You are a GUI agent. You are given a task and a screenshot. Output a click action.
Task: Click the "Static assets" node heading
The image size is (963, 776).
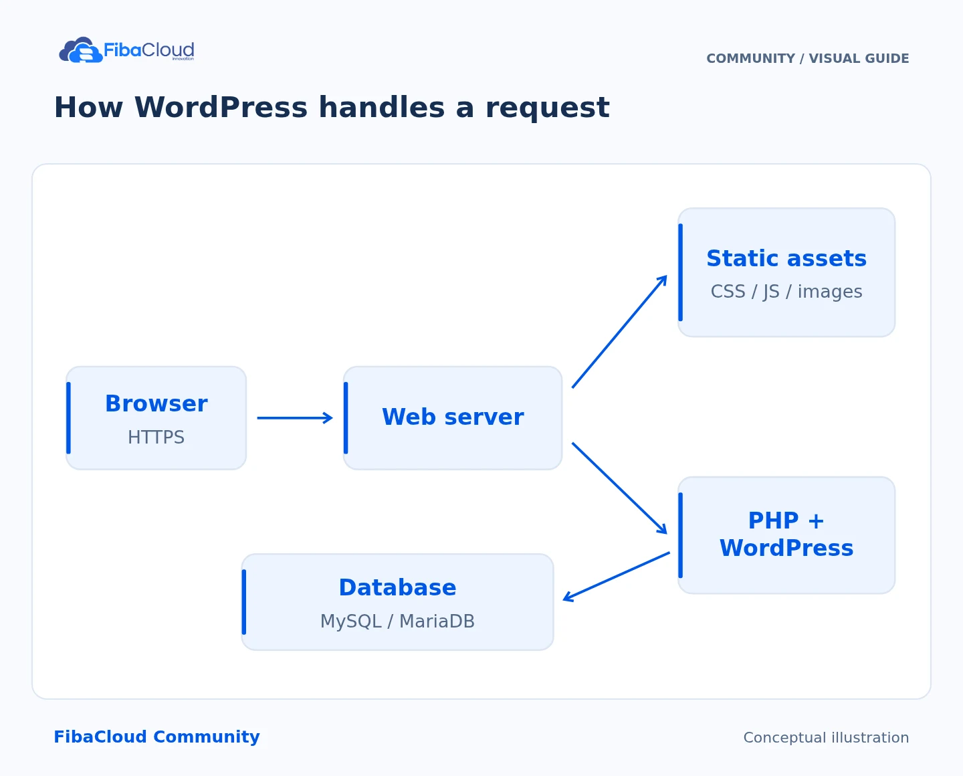[x=786, y=259]
